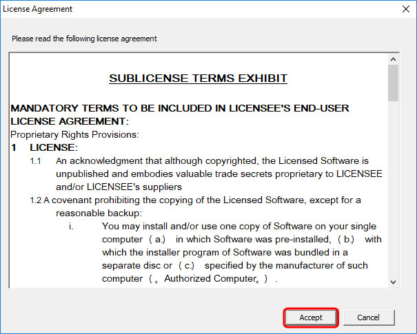Close the License Agreement dialog window
Image resolution: width=417 pixels, height=334 pixels.
[403, 10]
